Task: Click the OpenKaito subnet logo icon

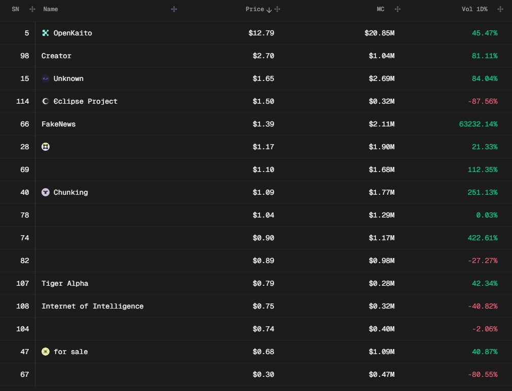Action: point(46,33)
